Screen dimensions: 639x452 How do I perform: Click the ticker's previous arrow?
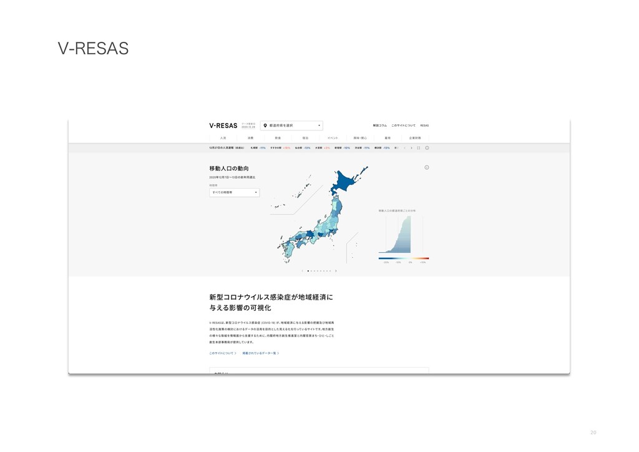[404, 148]
